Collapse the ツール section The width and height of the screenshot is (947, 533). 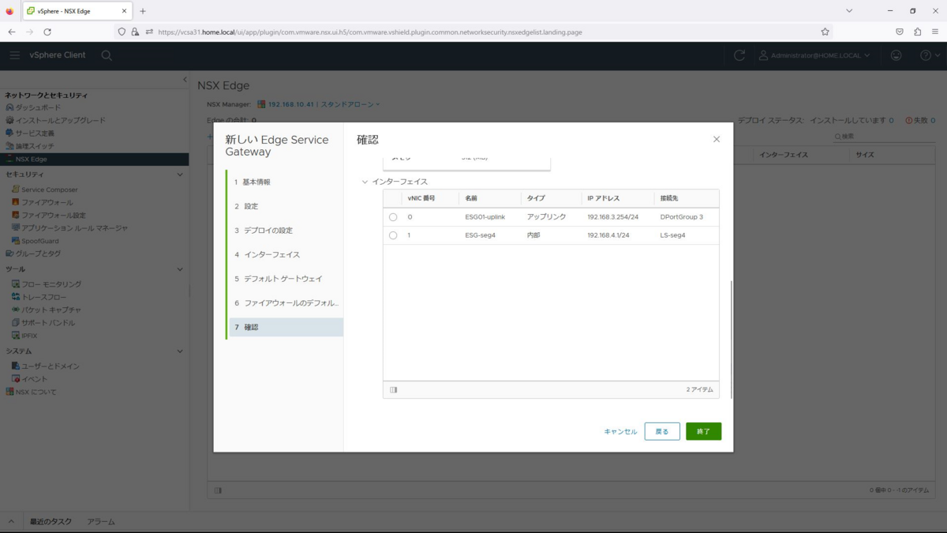point(179,269)
